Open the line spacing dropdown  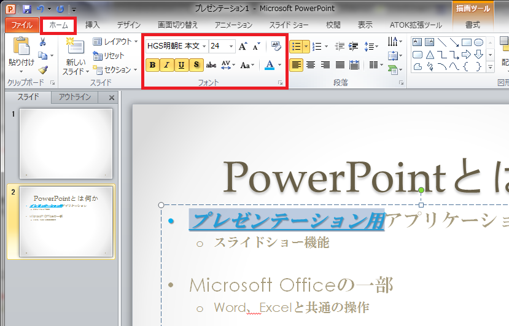pyautogui.click(x=371, y=47)
